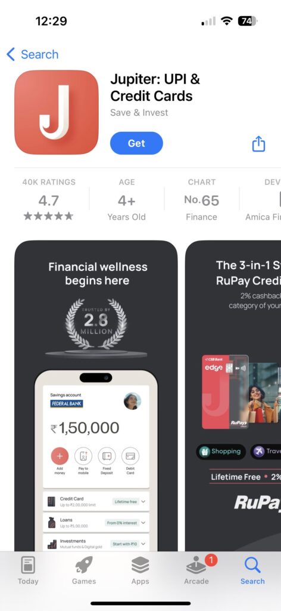Tap the Jupiter app icon
Viewport: 281px width, 611px height.
(x=57, y=112)
